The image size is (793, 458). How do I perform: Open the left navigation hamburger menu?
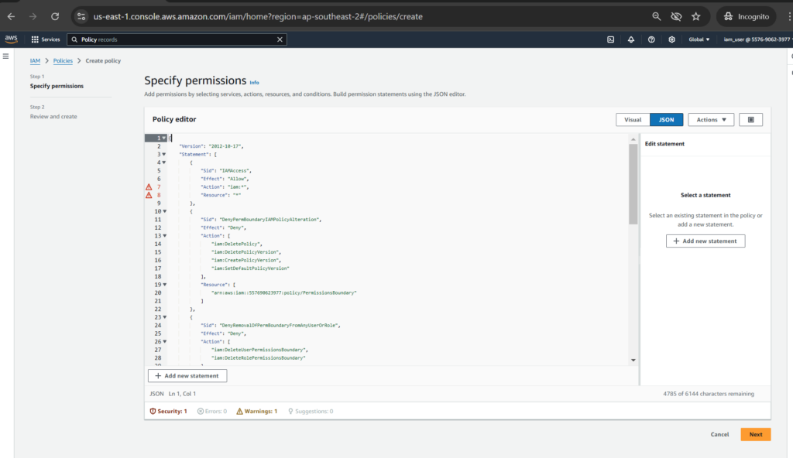[x=6, y=56]
